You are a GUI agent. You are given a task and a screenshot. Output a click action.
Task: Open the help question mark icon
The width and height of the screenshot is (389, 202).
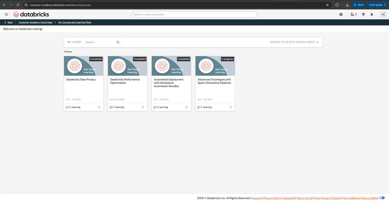pyautogui.click(x=341, y=14)
